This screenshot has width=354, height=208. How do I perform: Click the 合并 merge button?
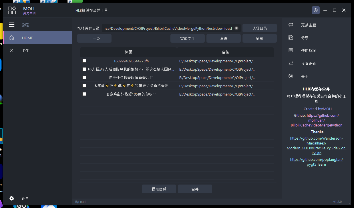point(195,189)
